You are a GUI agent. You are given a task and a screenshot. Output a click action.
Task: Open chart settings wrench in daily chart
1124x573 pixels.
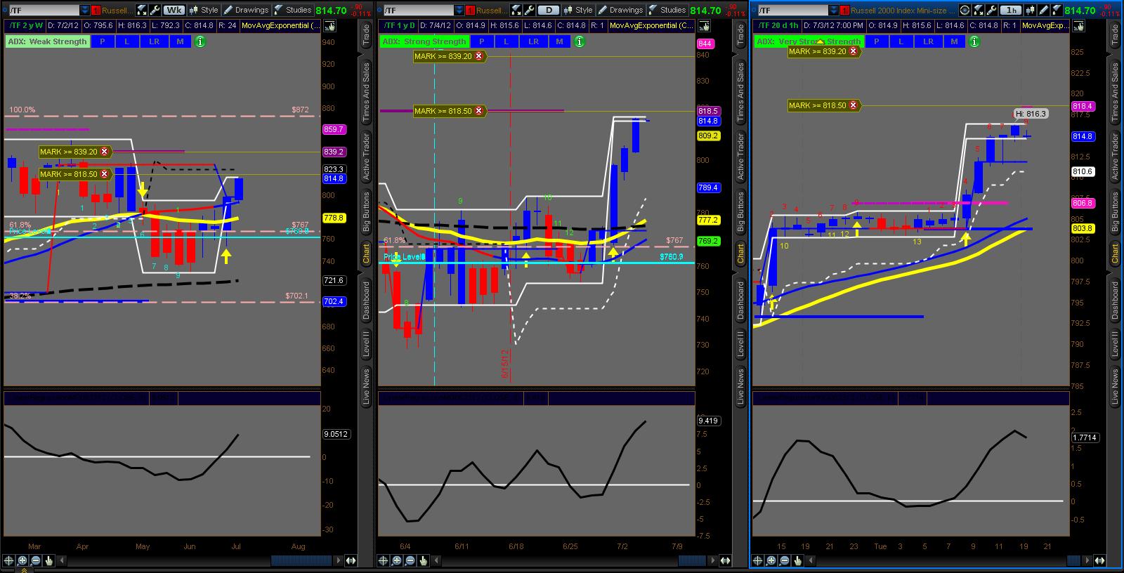(x=530, y=10)
